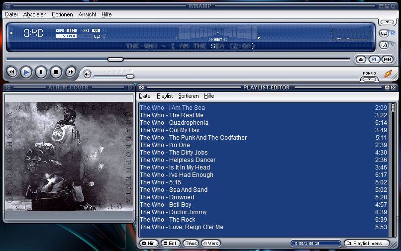Select The Who - Sea And Sand
The image size is (401, 251).
click(263, 190)
